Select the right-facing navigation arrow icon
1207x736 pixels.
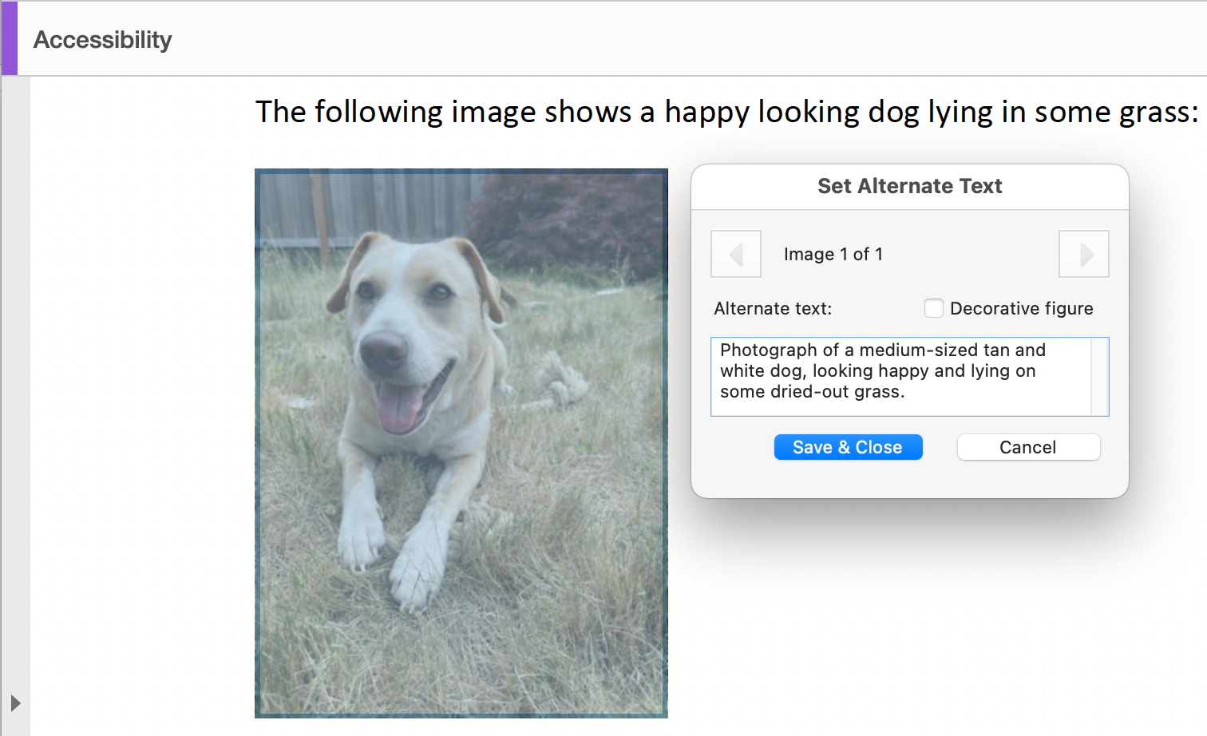pyautogui.click(x=1083, y=254)
